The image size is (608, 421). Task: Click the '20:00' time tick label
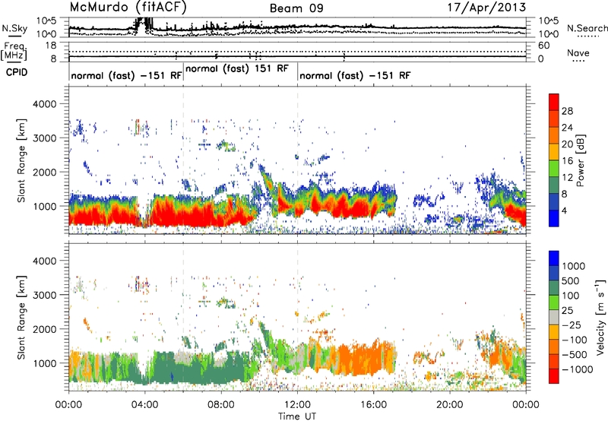pyautogui.click(x=449, y=405)
